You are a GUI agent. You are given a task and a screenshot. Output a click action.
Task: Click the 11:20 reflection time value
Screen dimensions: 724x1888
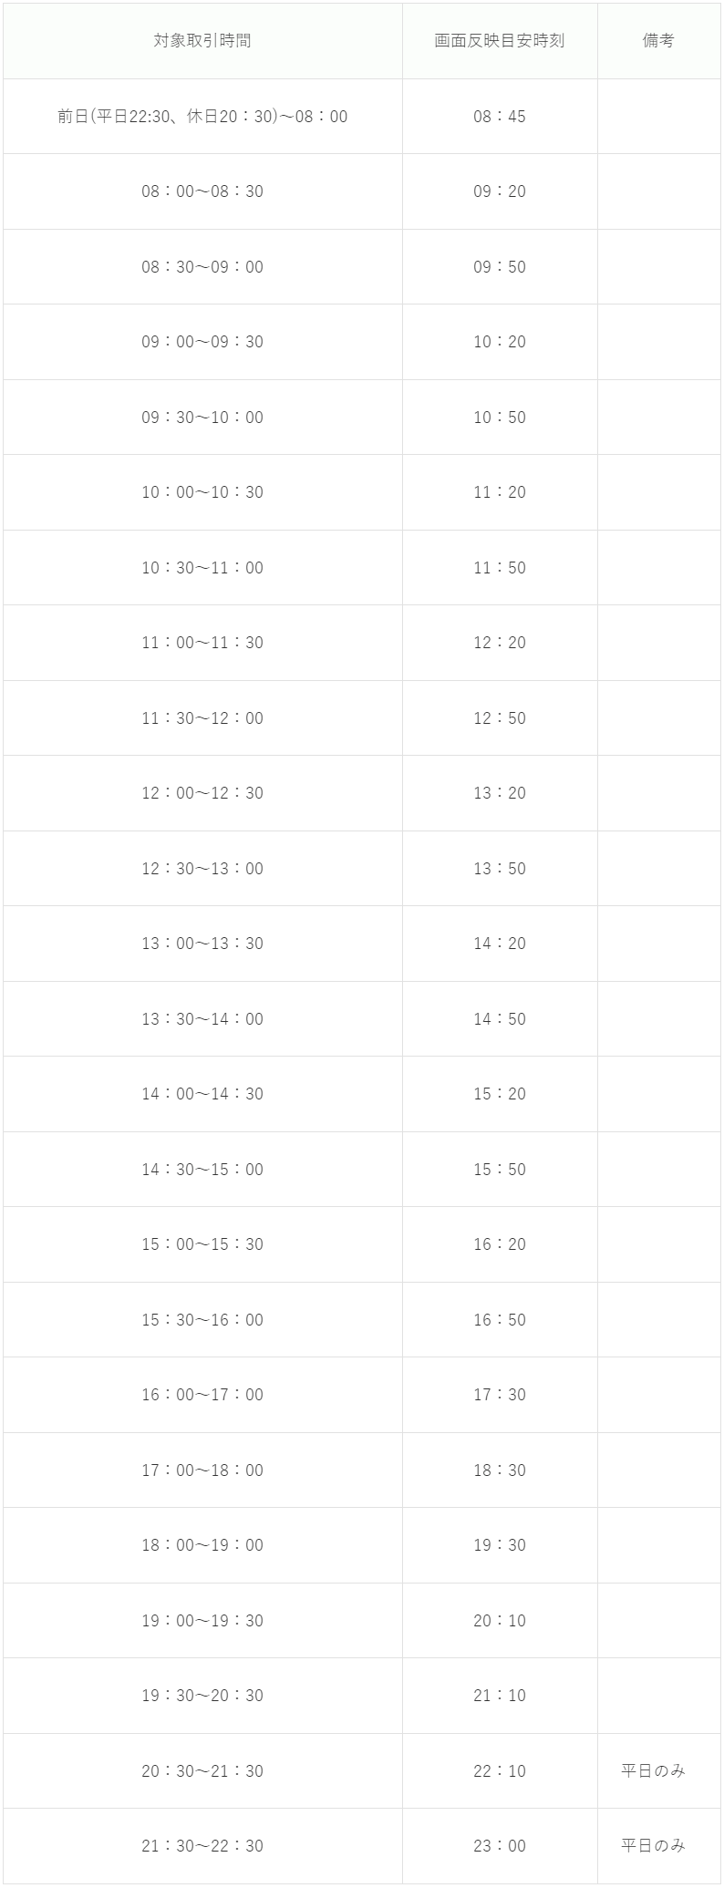[x=500, y=492]
